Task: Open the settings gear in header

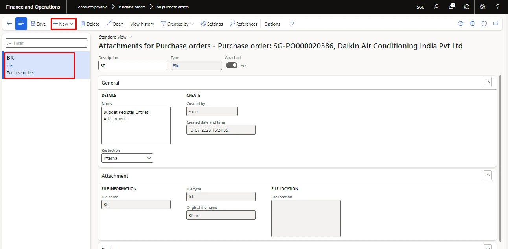Action: pos(482,7)
